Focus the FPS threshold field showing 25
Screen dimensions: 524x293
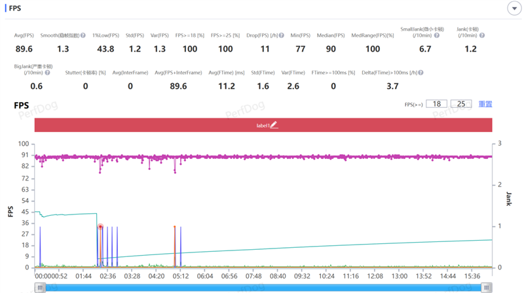(461, 104)
